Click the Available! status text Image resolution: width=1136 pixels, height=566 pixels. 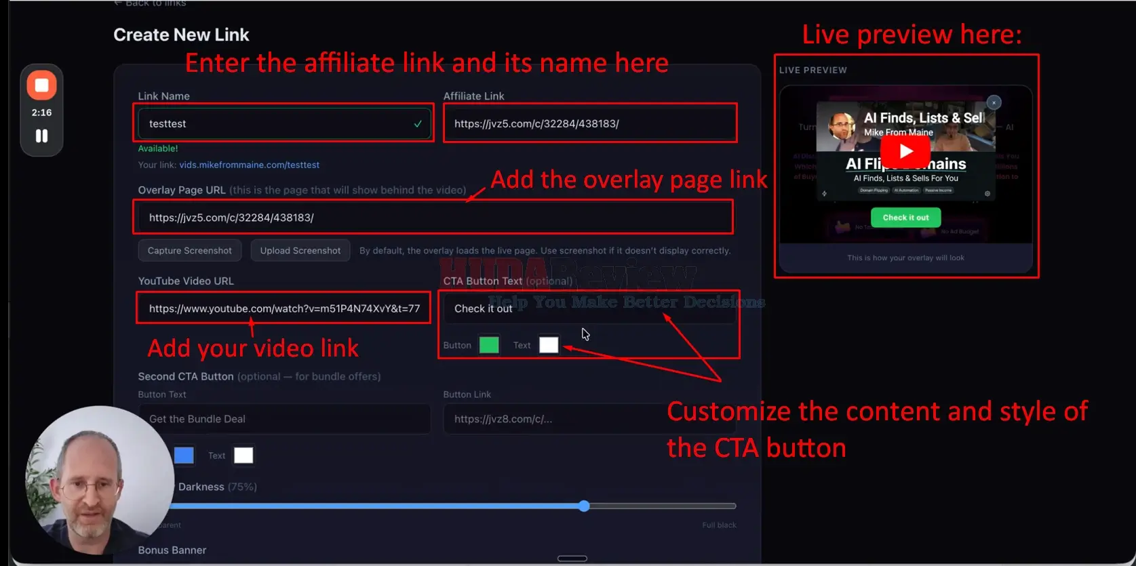tap(158, 148)
